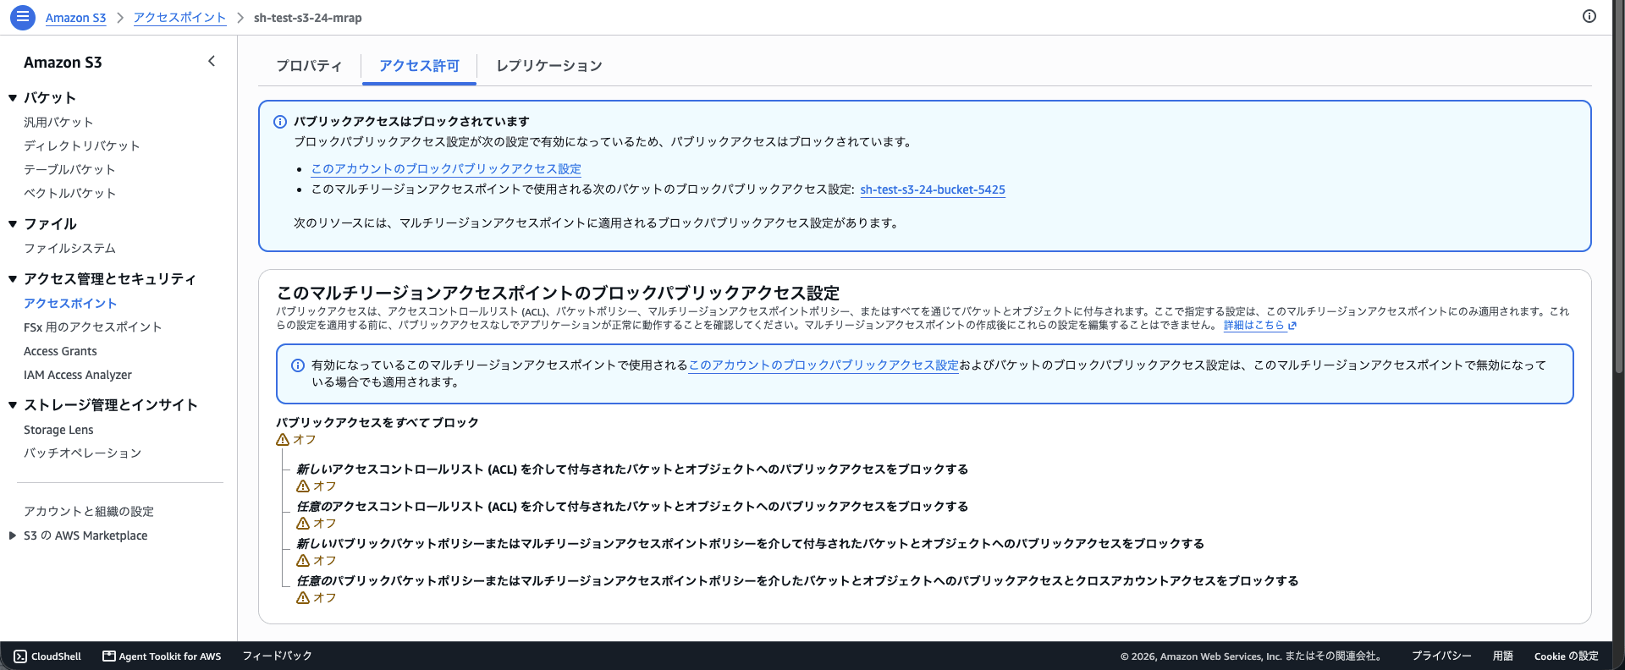Collapse the ファイル sidebar section
Viewport: 1625px width, 670px height.
tap(13, 224)
